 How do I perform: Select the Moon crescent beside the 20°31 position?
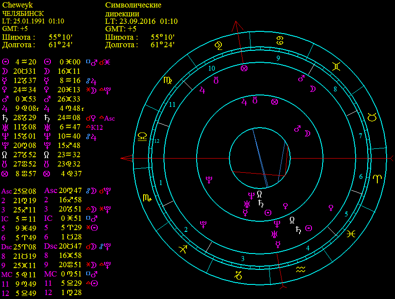tap(5, 71)
